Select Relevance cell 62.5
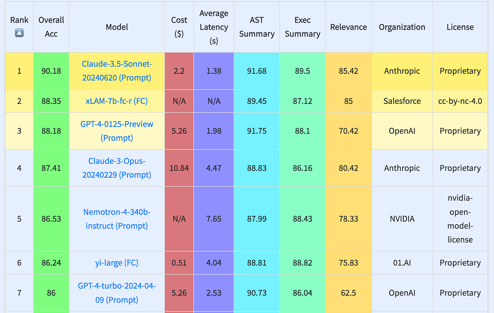 click(348, 293)
